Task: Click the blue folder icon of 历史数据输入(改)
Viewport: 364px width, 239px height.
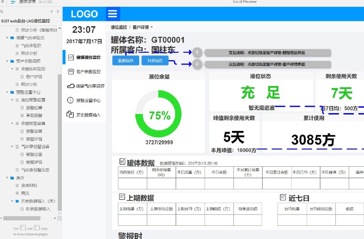Action: (17, 201)
